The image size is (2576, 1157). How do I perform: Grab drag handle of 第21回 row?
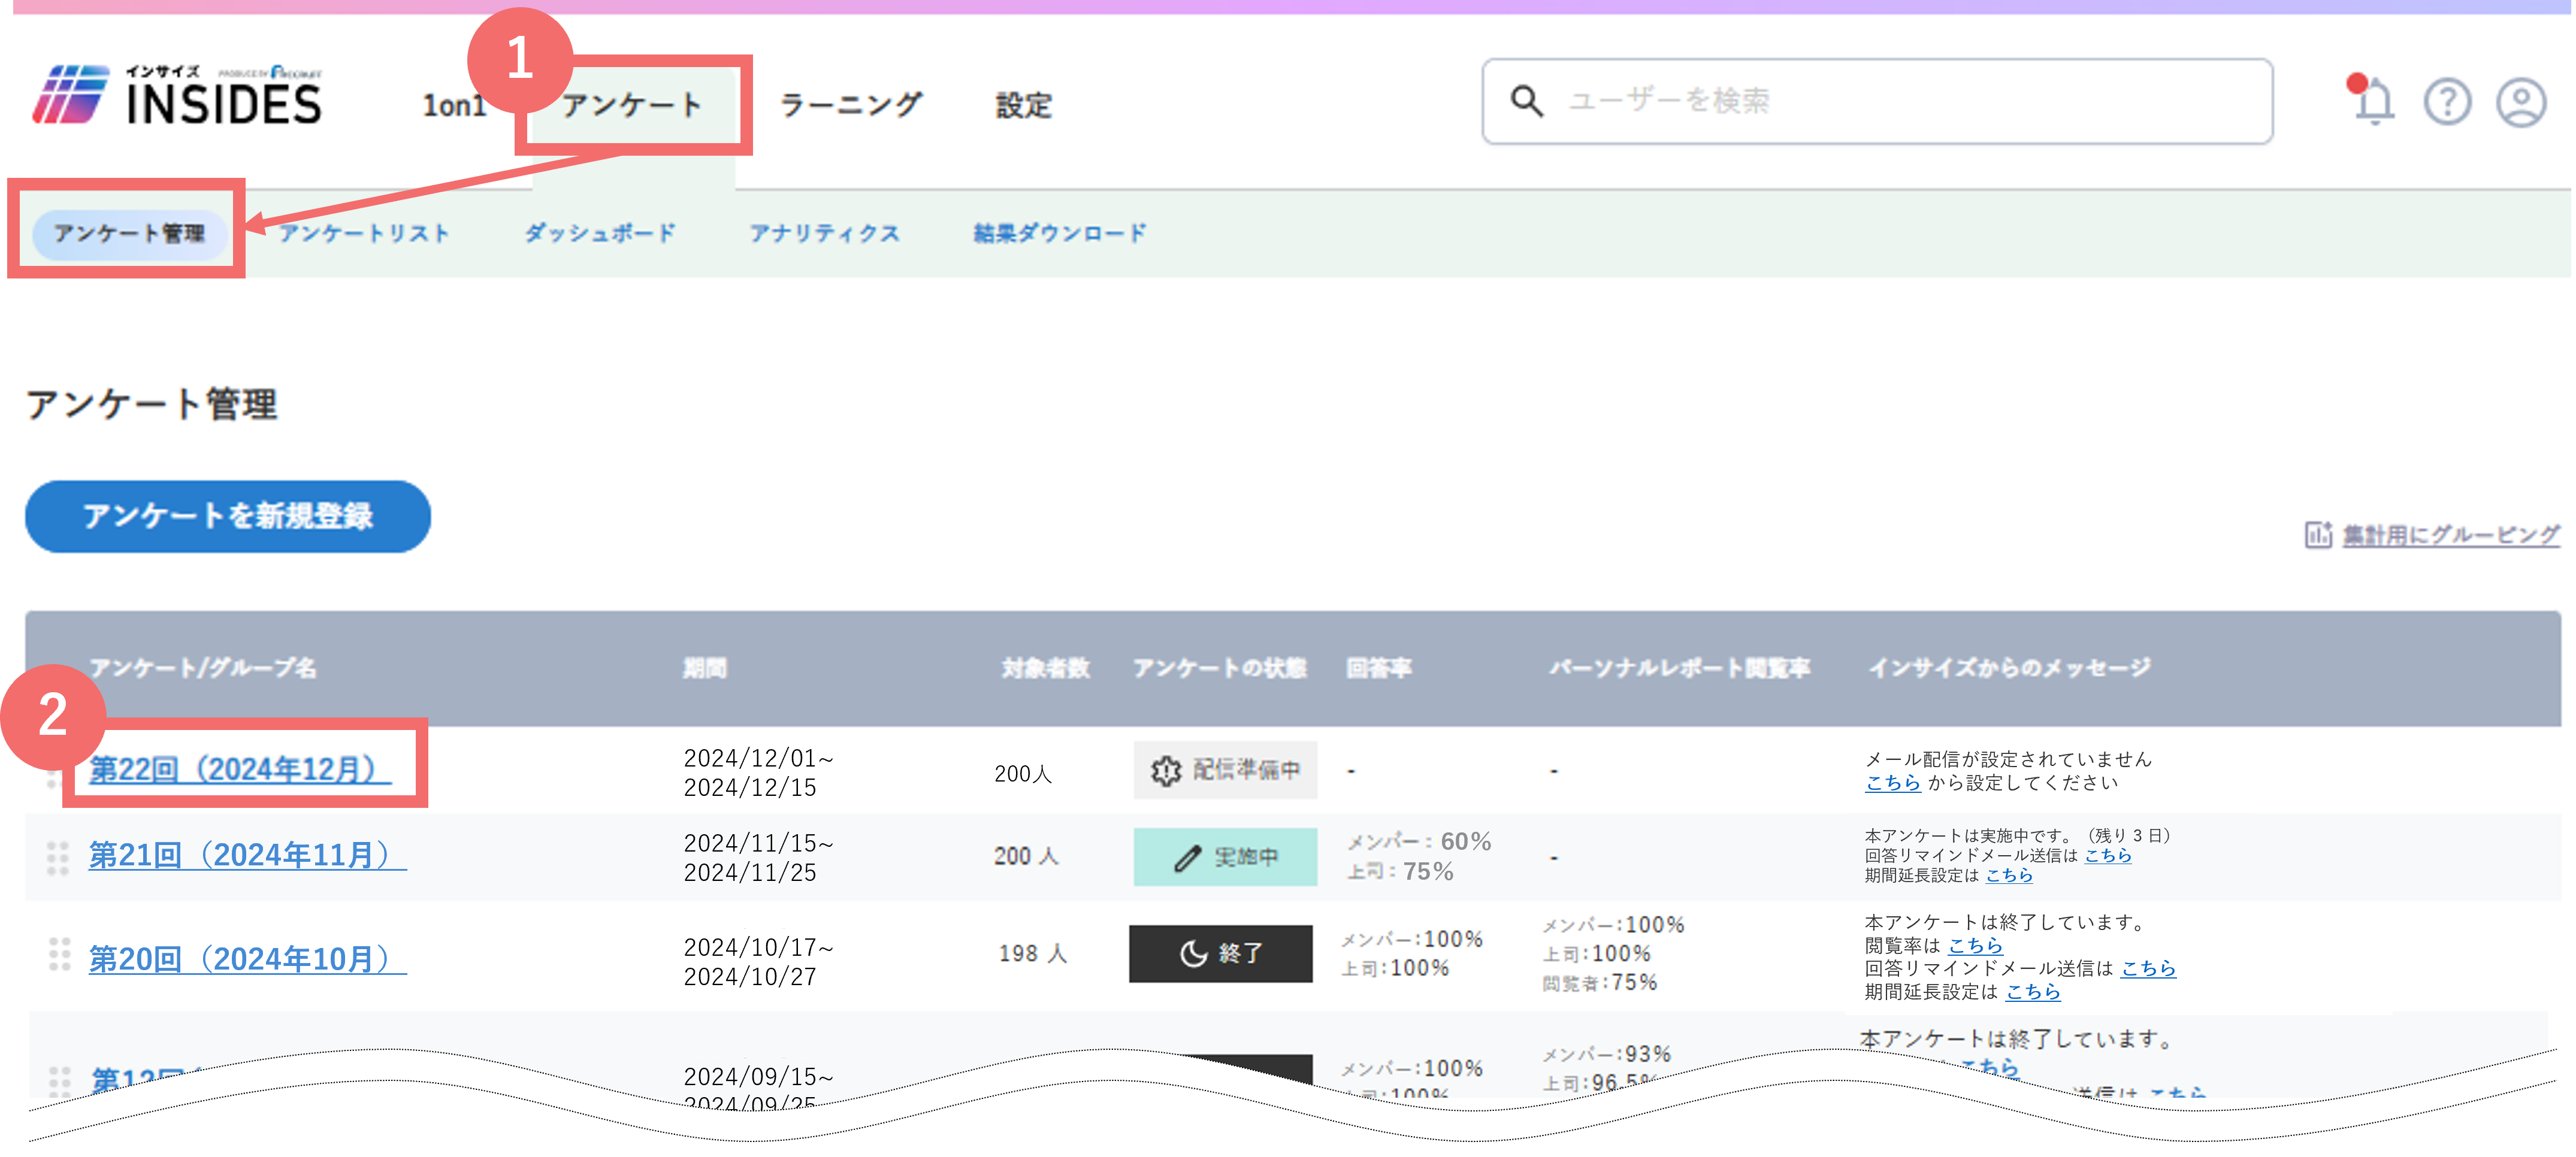coord(58,858)
